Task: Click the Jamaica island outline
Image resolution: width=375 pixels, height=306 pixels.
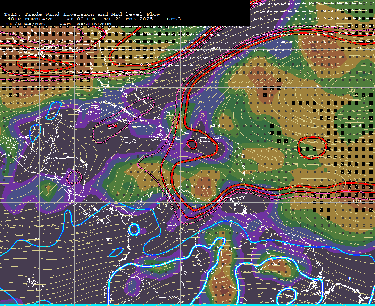Action: (129, 140)
